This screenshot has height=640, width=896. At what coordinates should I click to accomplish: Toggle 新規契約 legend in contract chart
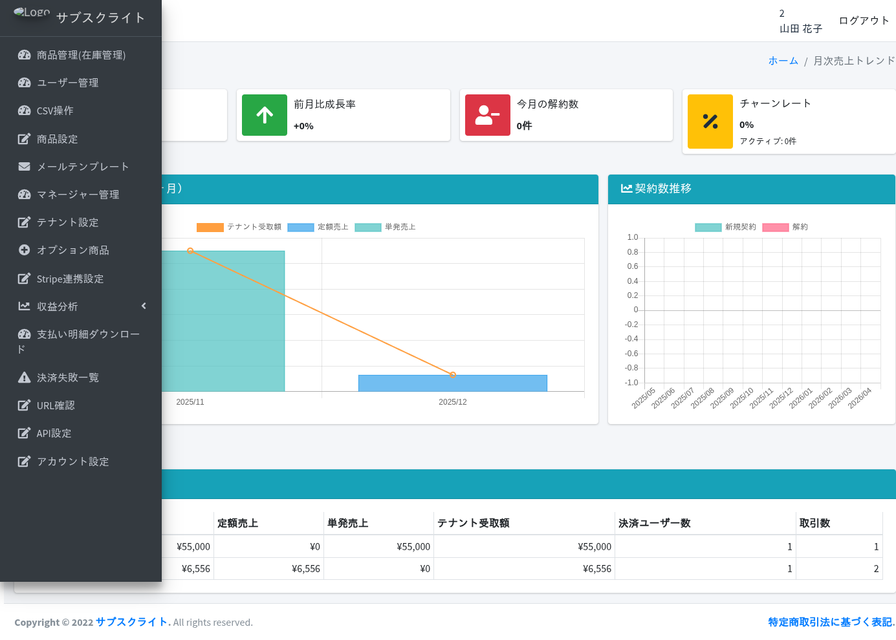[725, 227]
